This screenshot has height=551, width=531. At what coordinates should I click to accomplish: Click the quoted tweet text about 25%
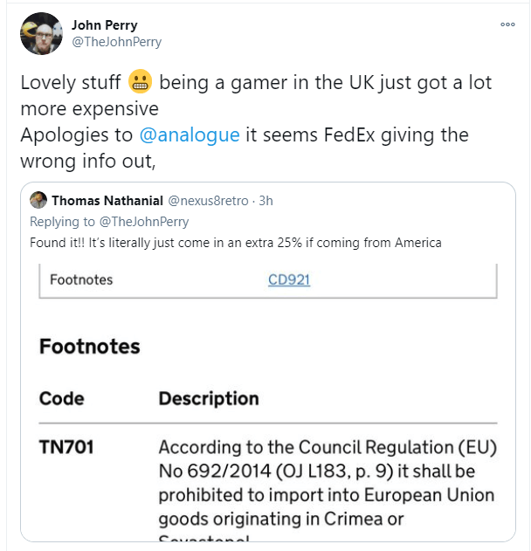click(x=236, y=243)
